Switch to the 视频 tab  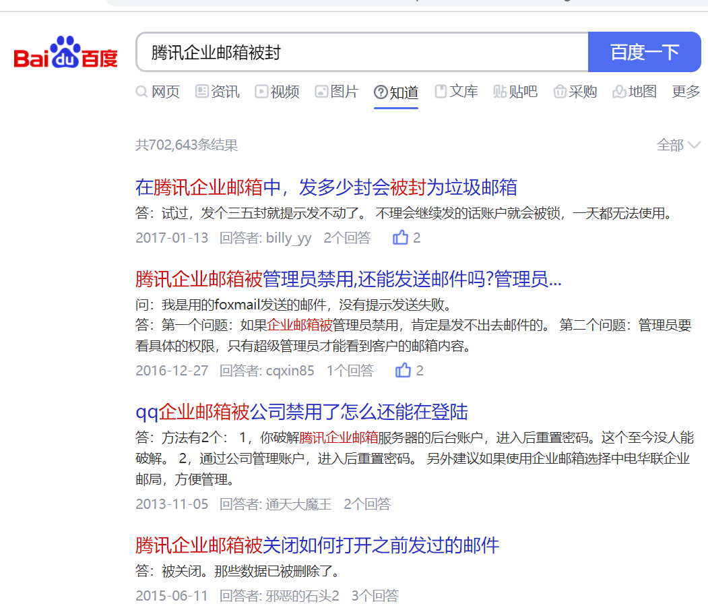click(x=278, y=92)
